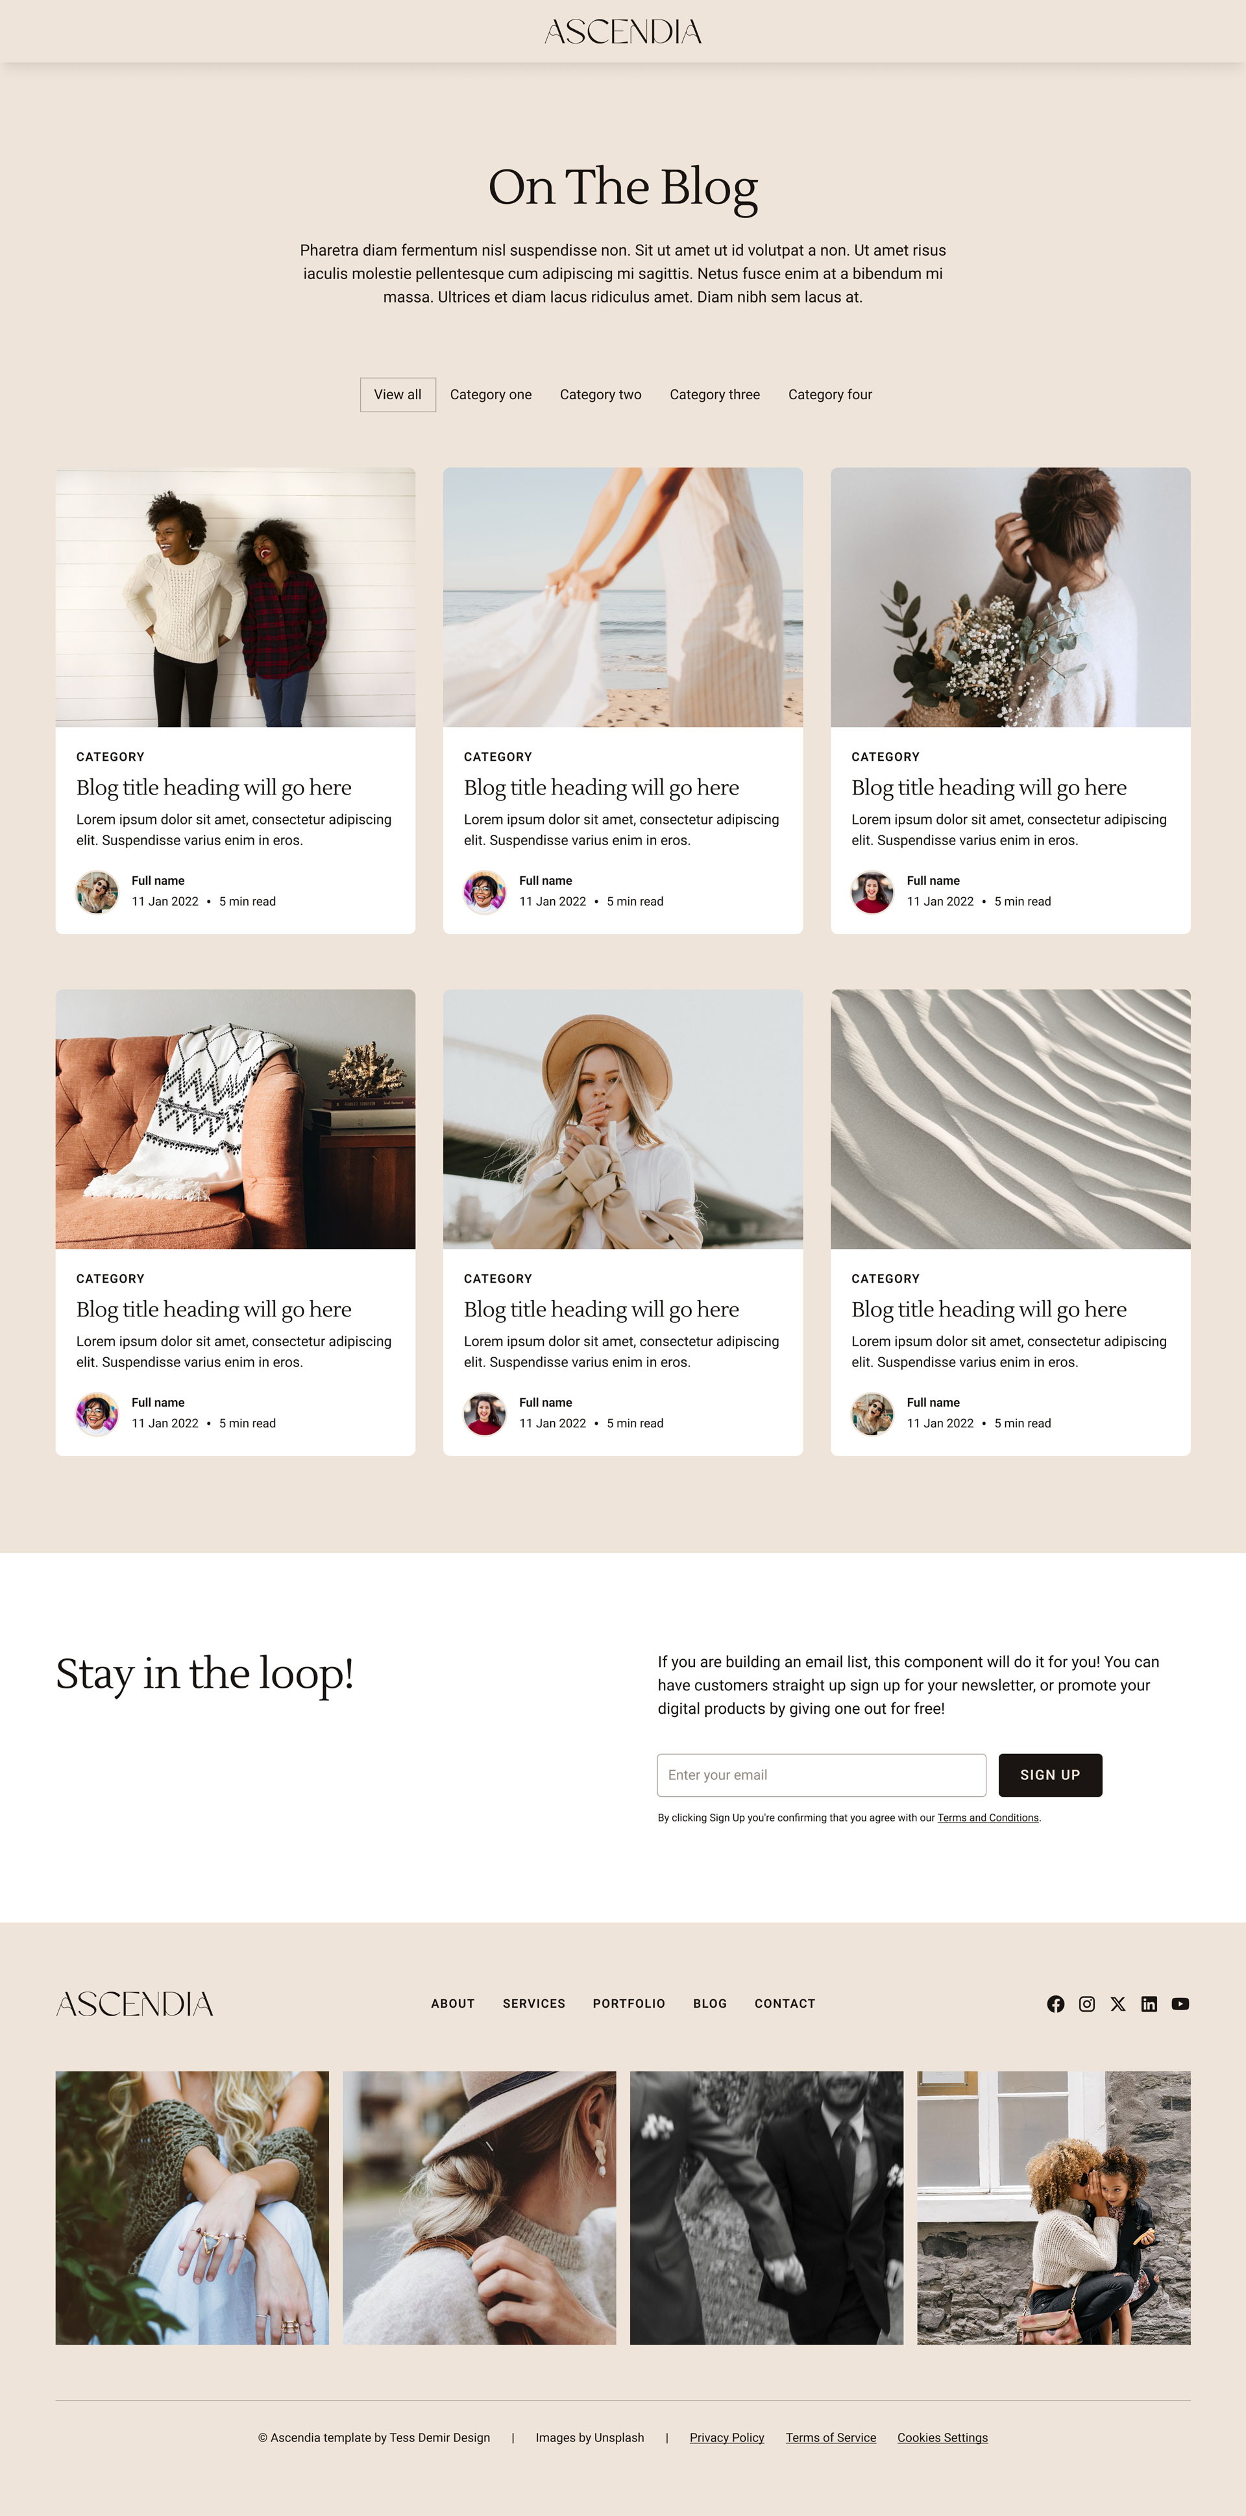The height and width of the screenshot is (2516, 1246).
Task: Filter posts by Category four
Action: pos(830,395)
